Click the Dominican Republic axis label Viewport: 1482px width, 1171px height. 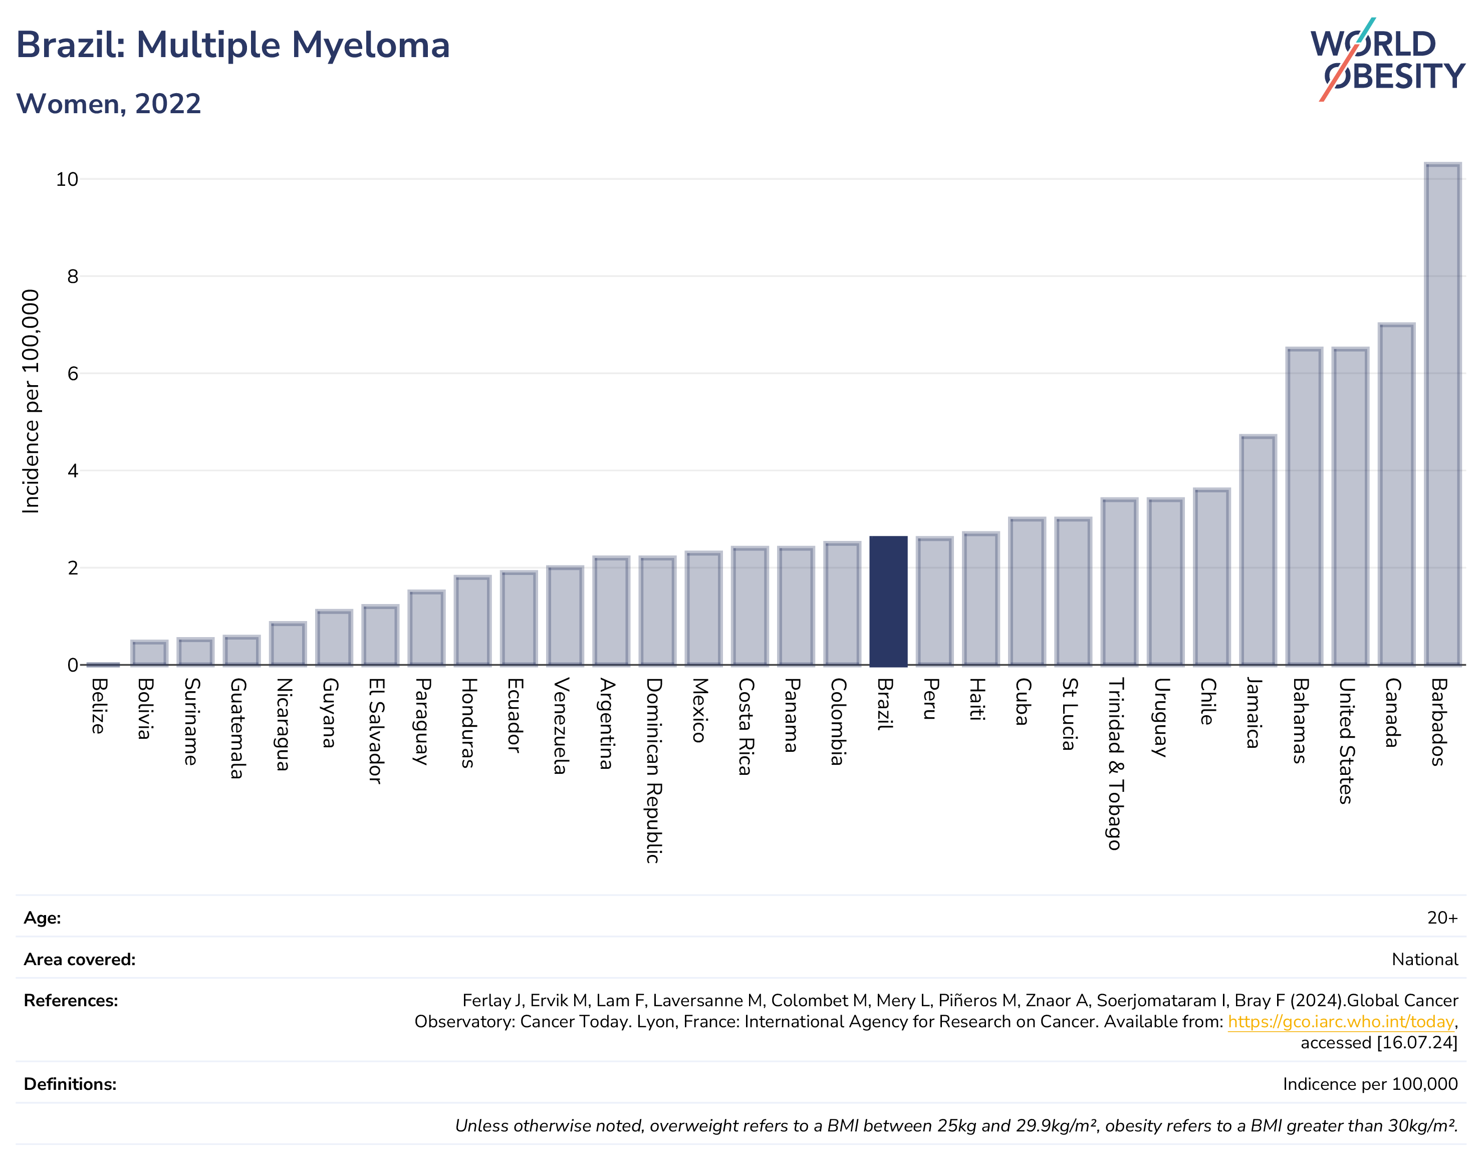point(653,771)
